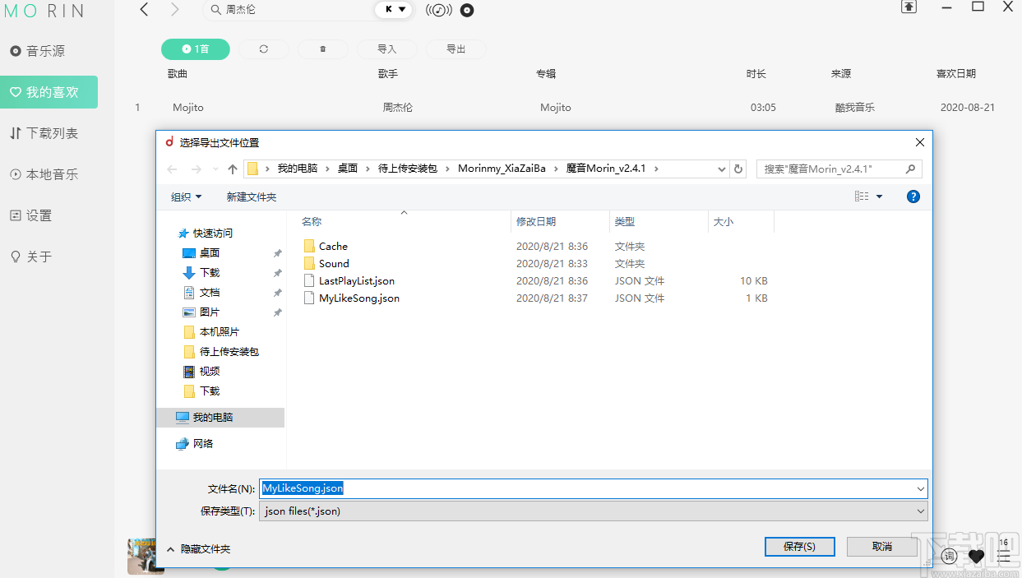Click the 保存(S) button

pos(800,547)
